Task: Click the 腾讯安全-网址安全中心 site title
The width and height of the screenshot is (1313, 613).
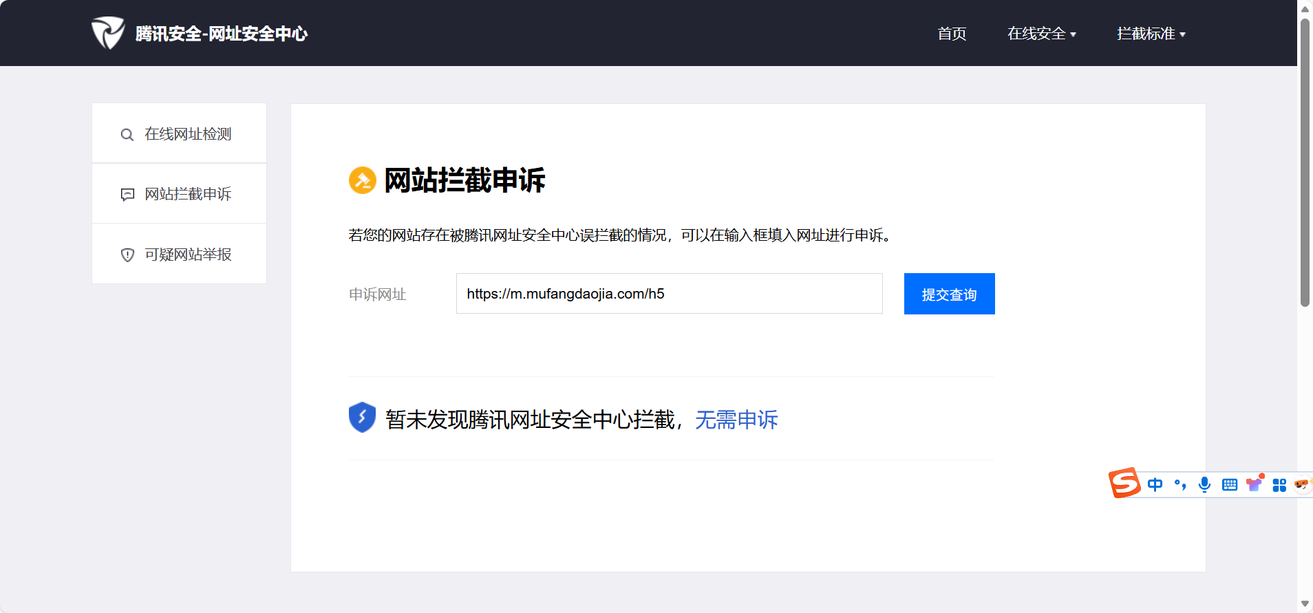Action: [222, 34]
